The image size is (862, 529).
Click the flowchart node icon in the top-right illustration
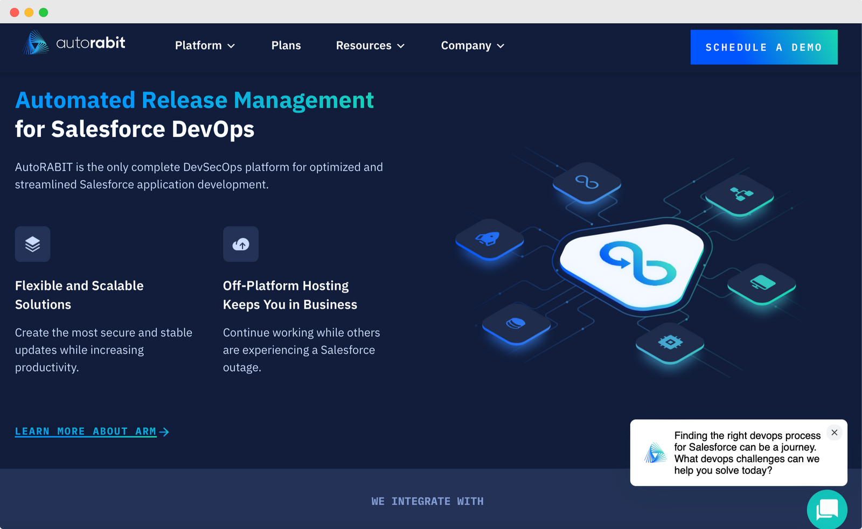coord(740,193)
